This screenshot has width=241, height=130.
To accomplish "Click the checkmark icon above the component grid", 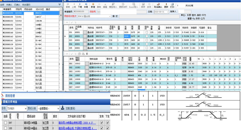I will (x=72, y=22).
